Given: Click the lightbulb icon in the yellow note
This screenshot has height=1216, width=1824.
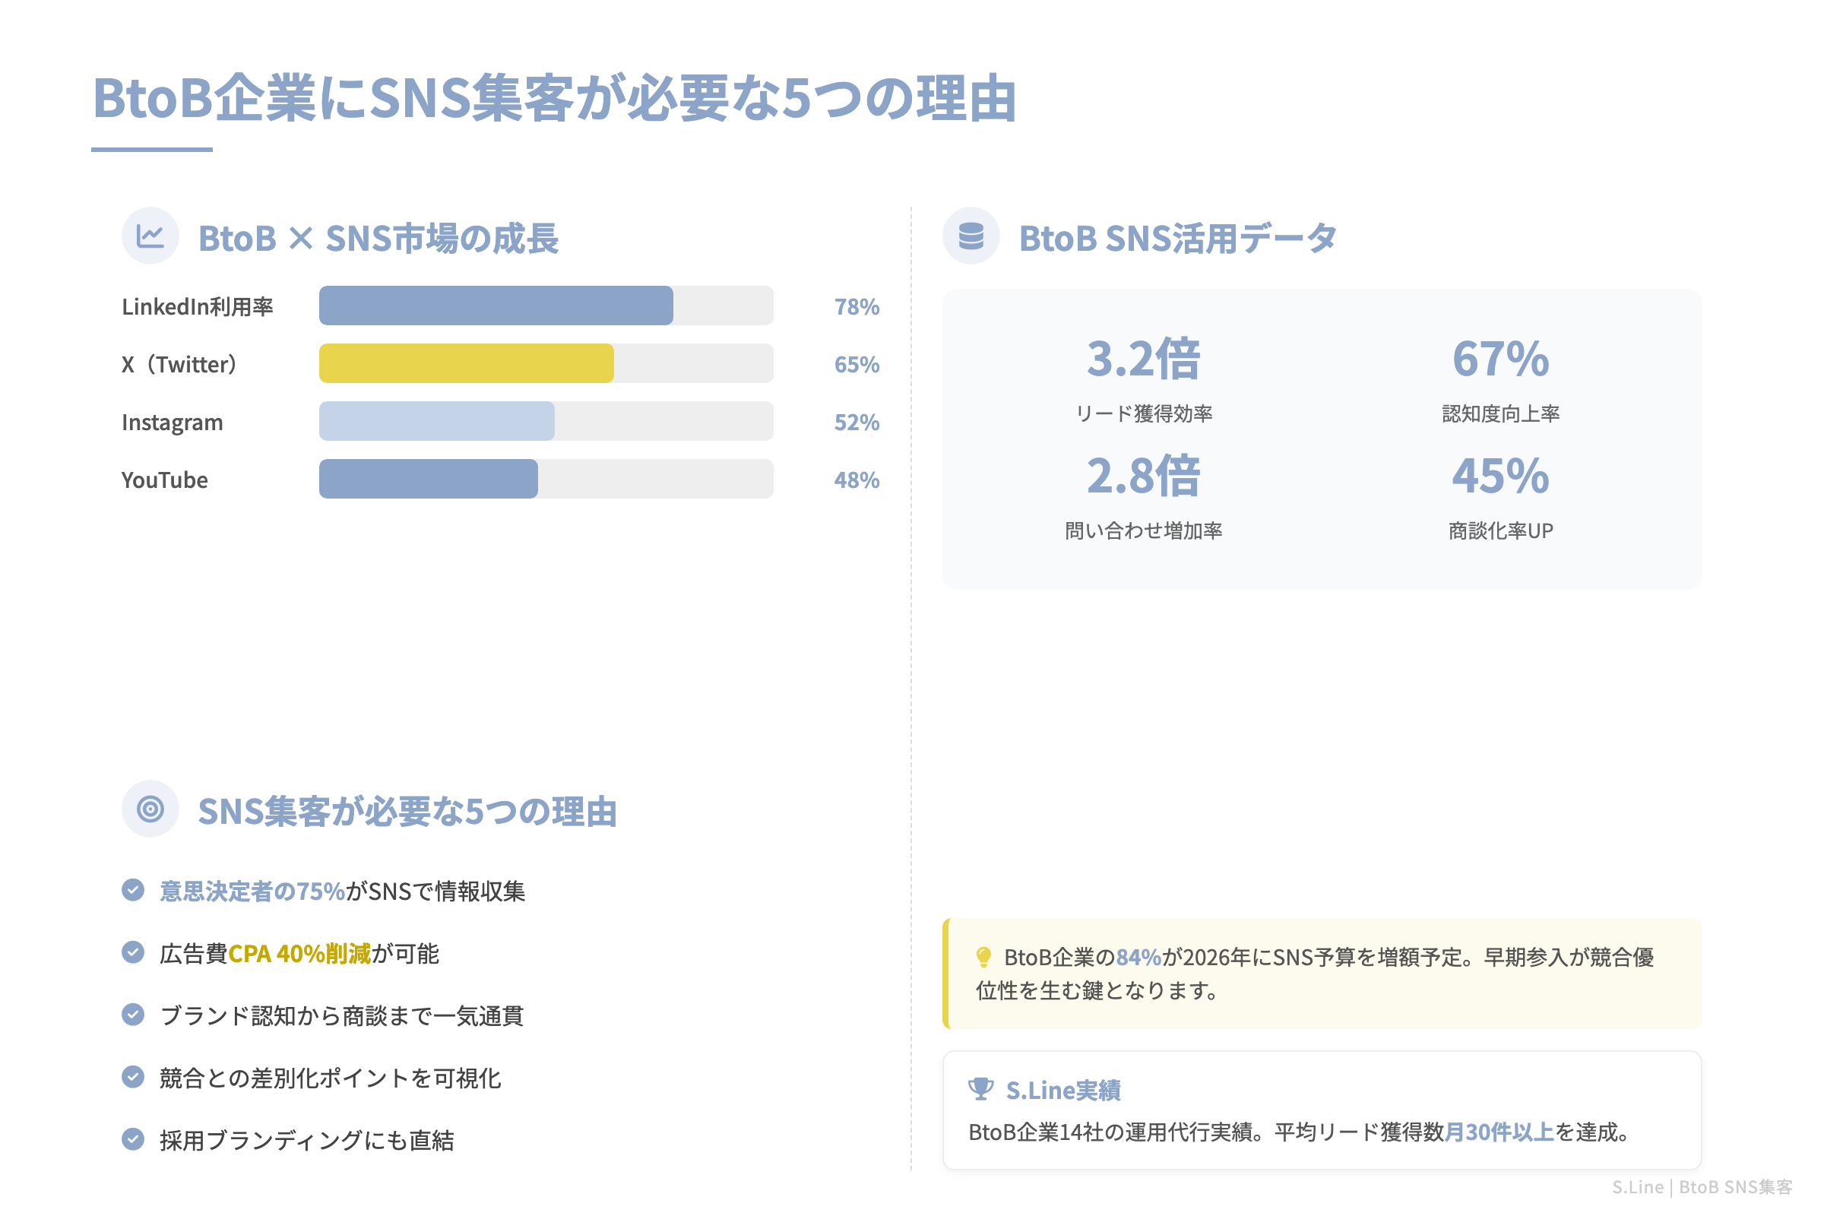Looking at the screenshot, I should click(985, 958).
